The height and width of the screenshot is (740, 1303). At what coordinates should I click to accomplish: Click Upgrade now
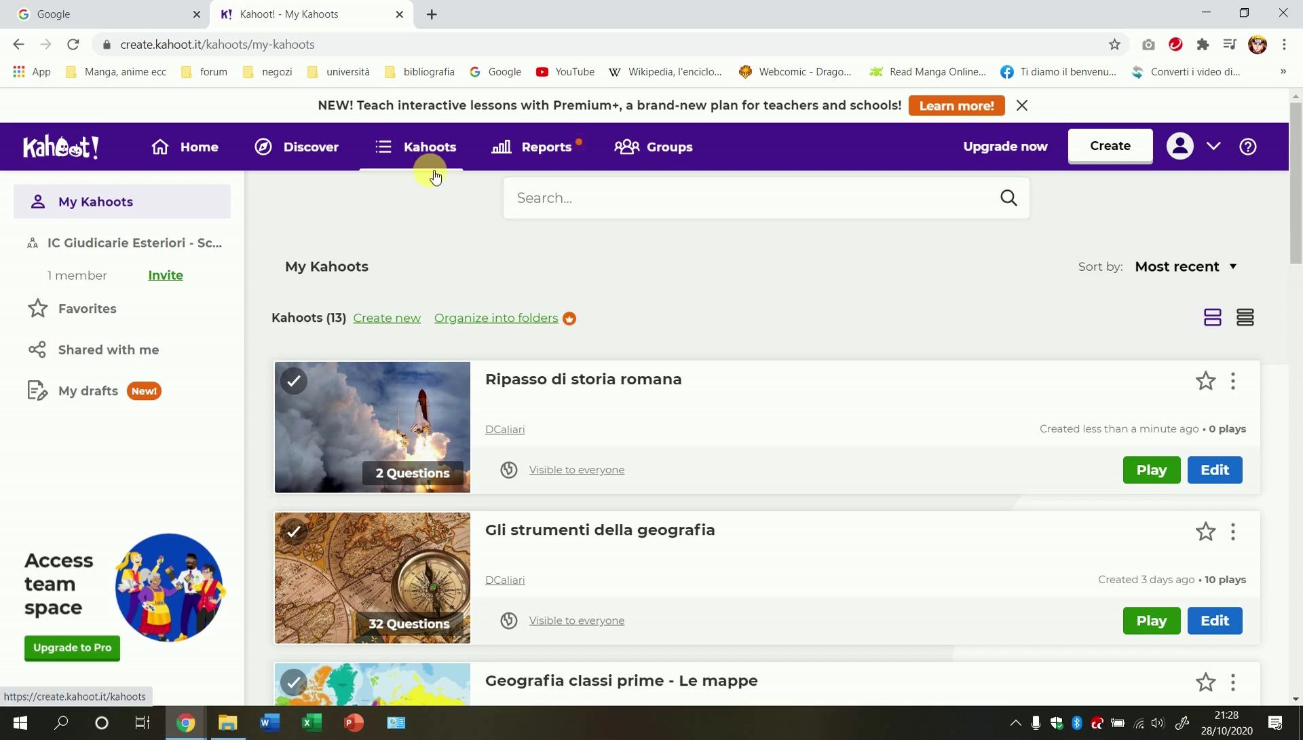click(x=1005, y=147)
